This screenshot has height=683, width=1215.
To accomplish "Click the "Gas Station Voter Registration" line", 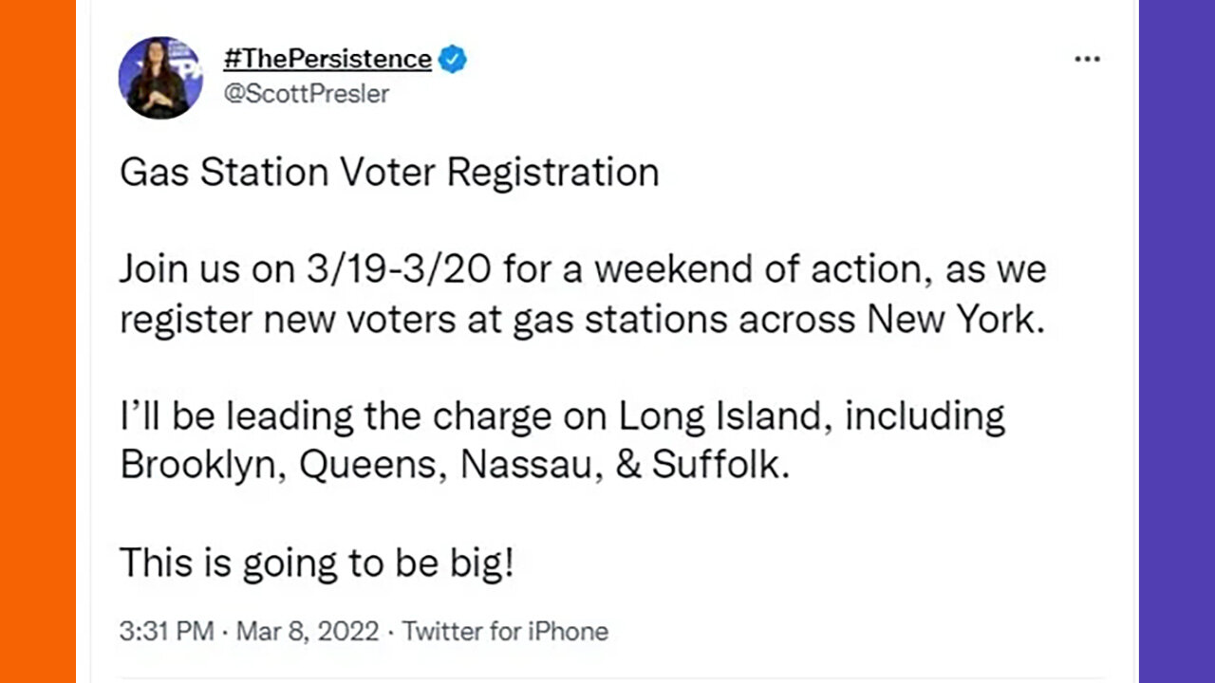I will tap(389, 173).
